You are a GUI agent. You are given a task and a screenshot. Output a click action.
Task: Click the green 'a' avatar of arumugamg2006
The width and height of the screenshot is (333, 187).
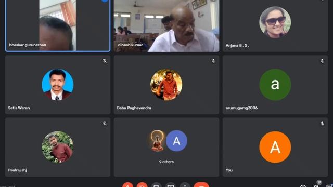(275, 84)
